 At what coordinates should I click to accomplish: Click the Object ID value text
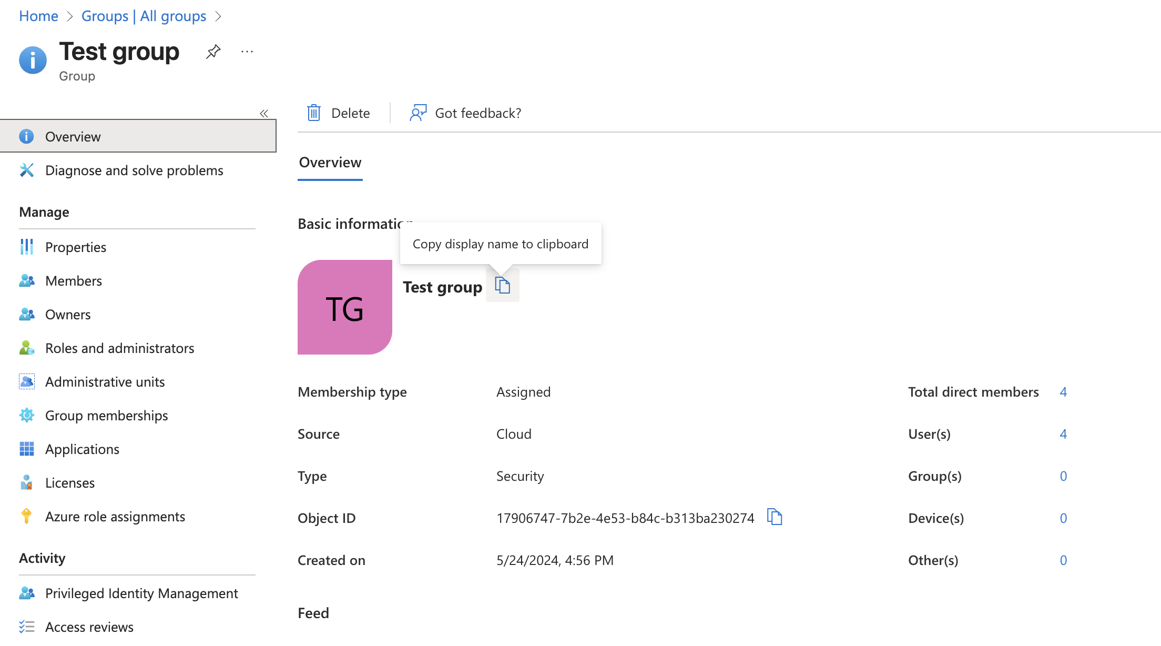tap(625, 518)
